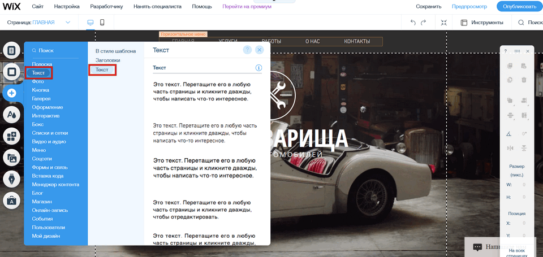Open the Инструменты tools dropdown
Screen dimensions: 543x257
pos(481,23)
